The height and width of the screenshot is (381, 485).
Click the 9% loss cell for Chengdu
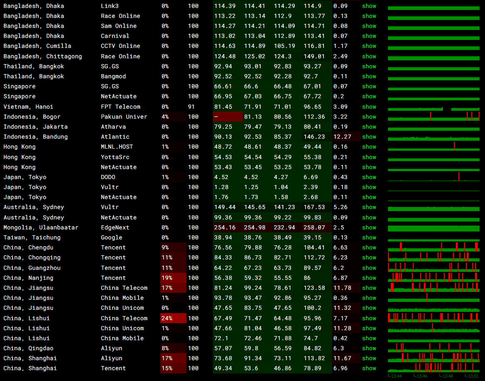pyautogui.click(x=173, y=247)
